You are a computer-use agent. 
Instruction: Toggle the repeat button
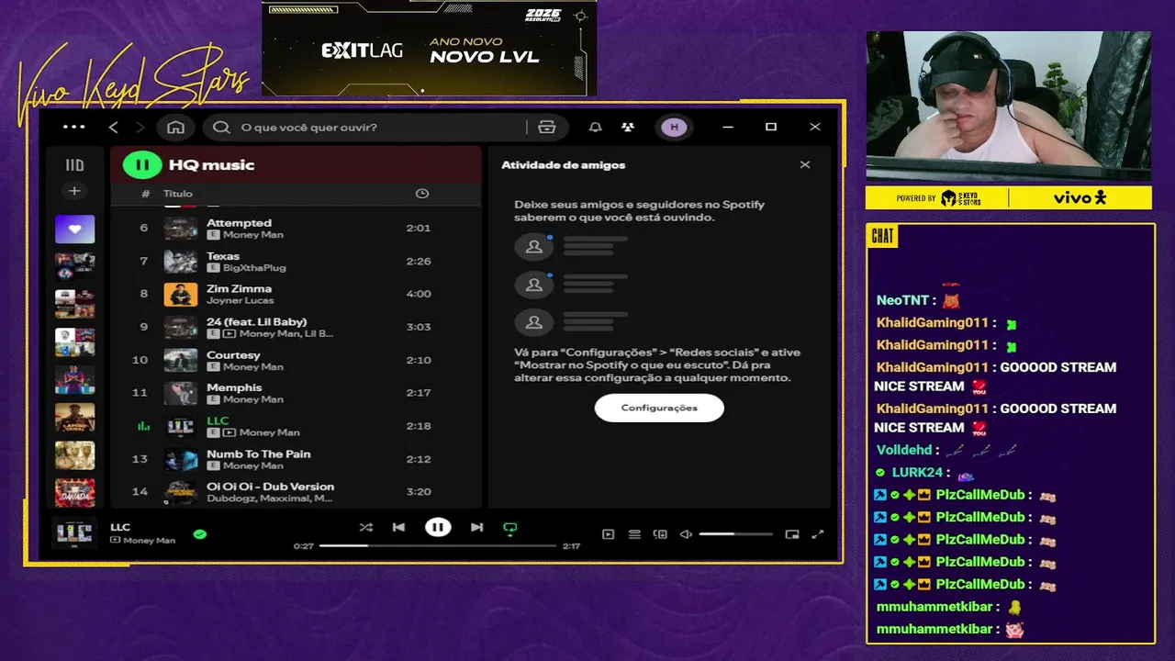pos(510,528)
